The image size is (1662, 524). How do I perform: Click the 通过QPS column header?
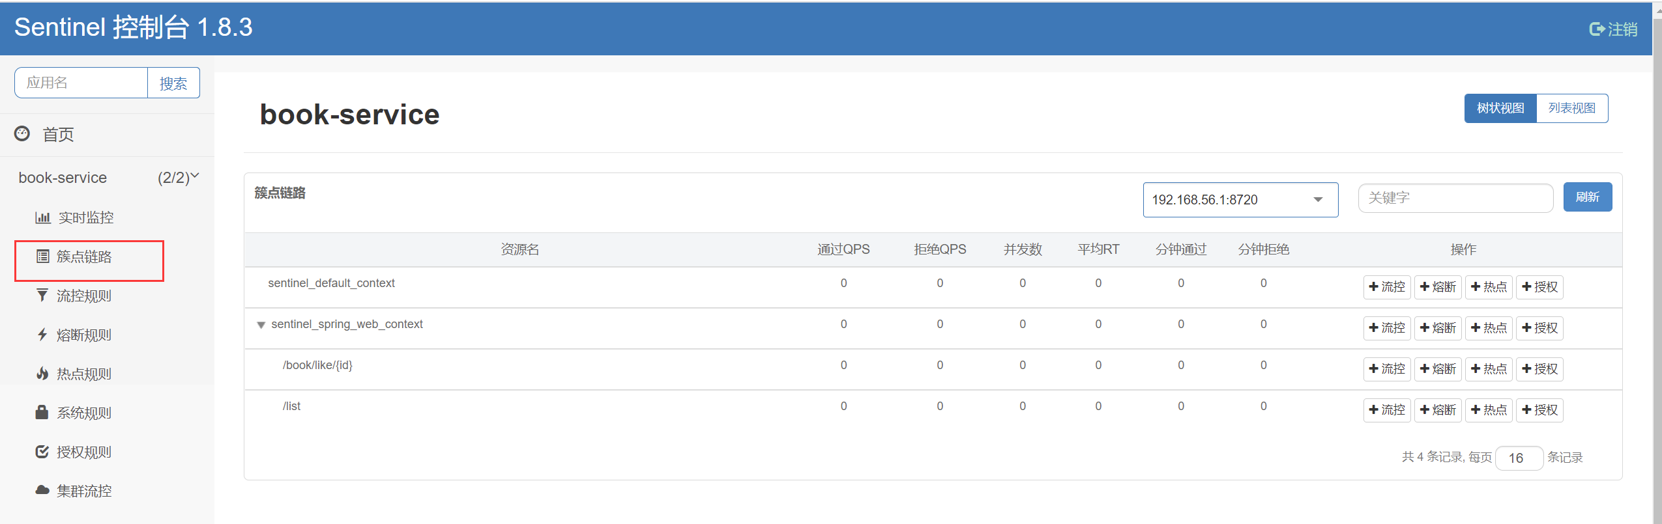843,249
